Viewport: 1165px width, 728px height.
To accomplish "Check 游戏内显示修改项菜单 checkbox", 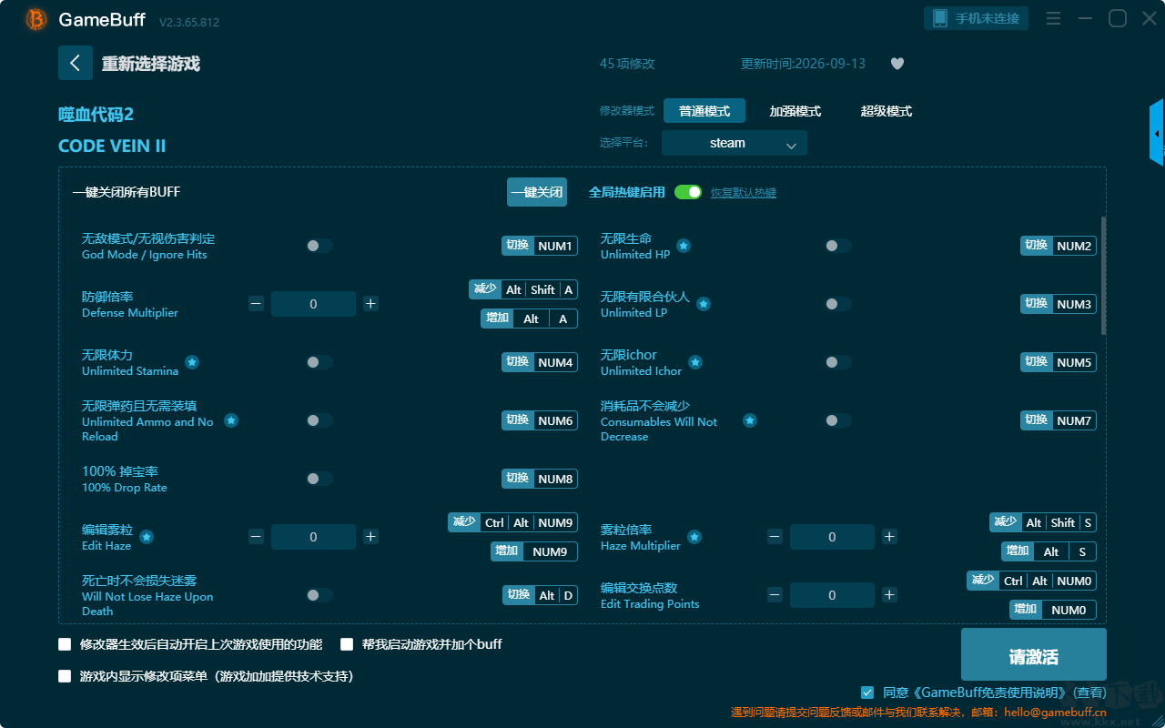I will [65, 676].
